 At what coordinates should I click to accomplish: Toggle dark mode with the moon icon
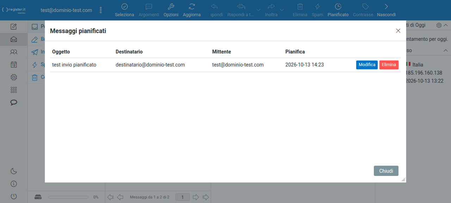(14, 171)
